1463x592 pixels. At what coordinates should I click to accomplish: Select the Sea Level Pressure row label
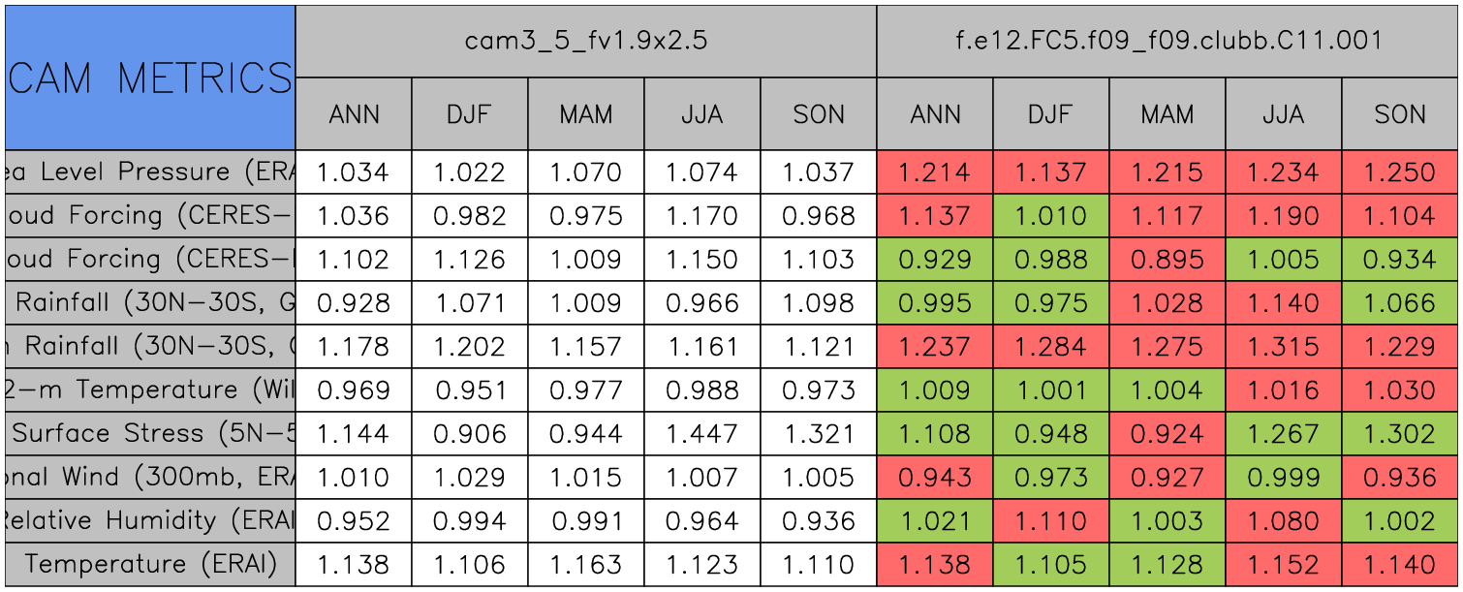(x=150, y=172)
